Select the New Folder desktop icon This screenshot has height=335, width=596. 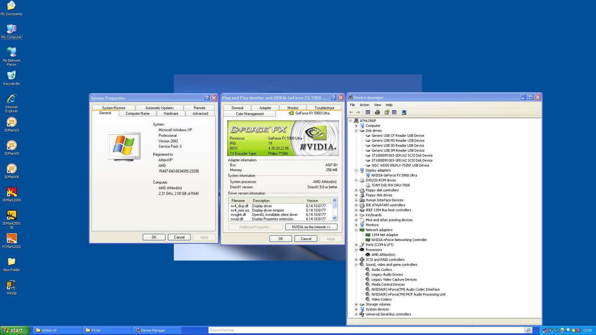11,264
